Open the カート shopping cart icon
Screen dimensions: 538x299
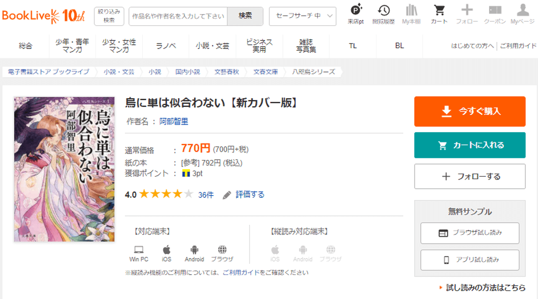click(x=439, y=14)
